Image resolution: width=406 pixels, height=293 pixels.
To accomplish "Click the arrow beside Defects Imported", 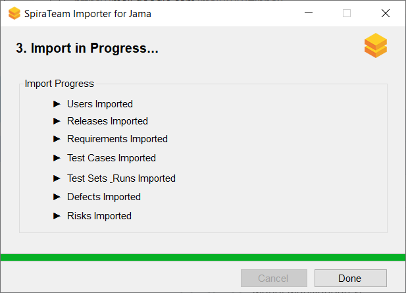I will click(57, 197).
